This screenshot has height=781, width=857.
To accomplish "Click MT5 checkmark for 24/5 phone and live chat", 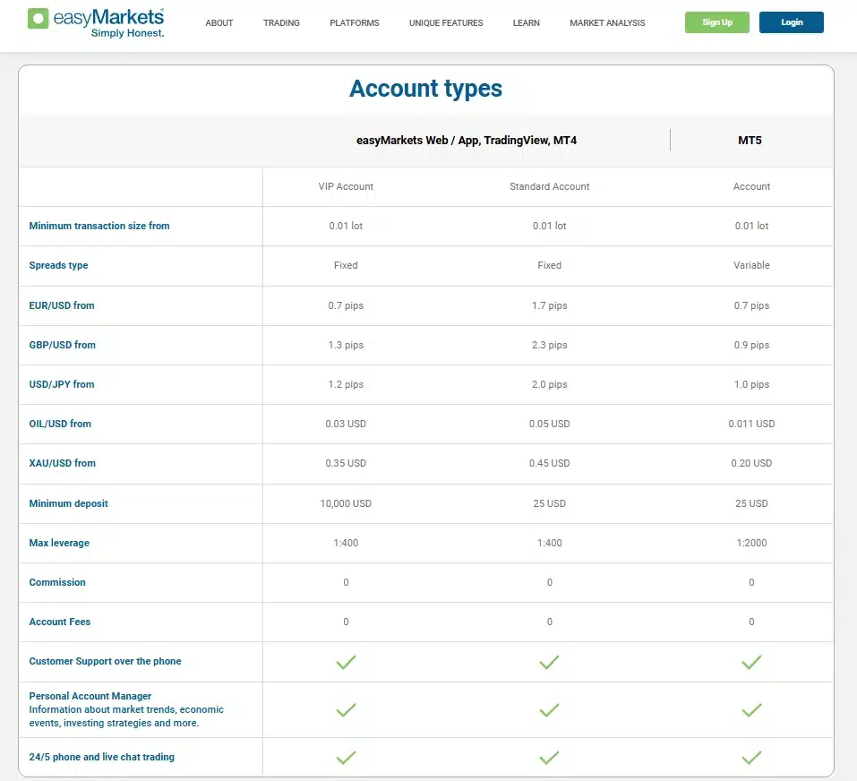I will 751,757.
